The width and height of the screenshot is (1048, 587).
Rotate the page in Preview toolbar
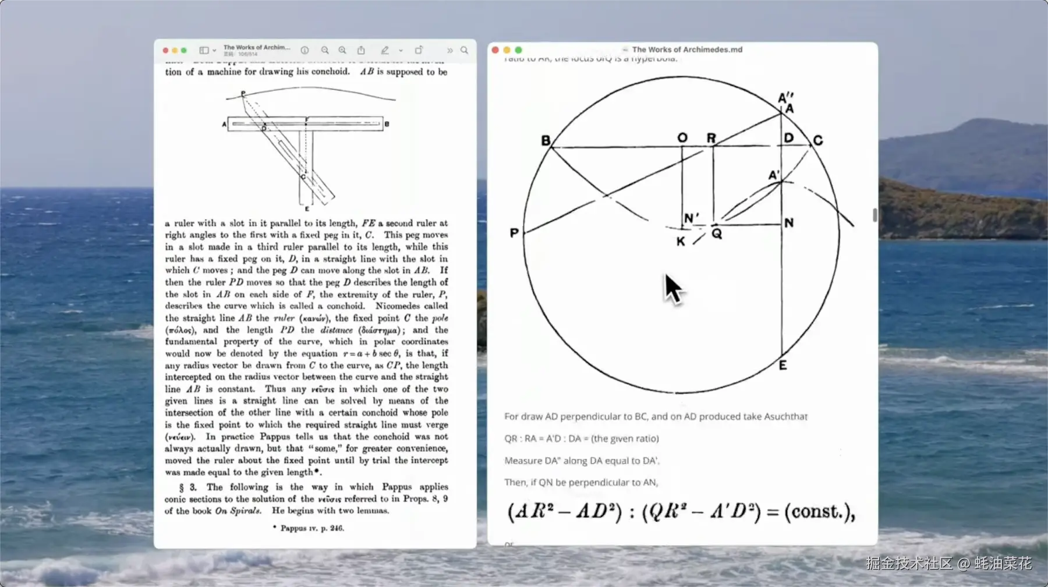click(419, 50)
